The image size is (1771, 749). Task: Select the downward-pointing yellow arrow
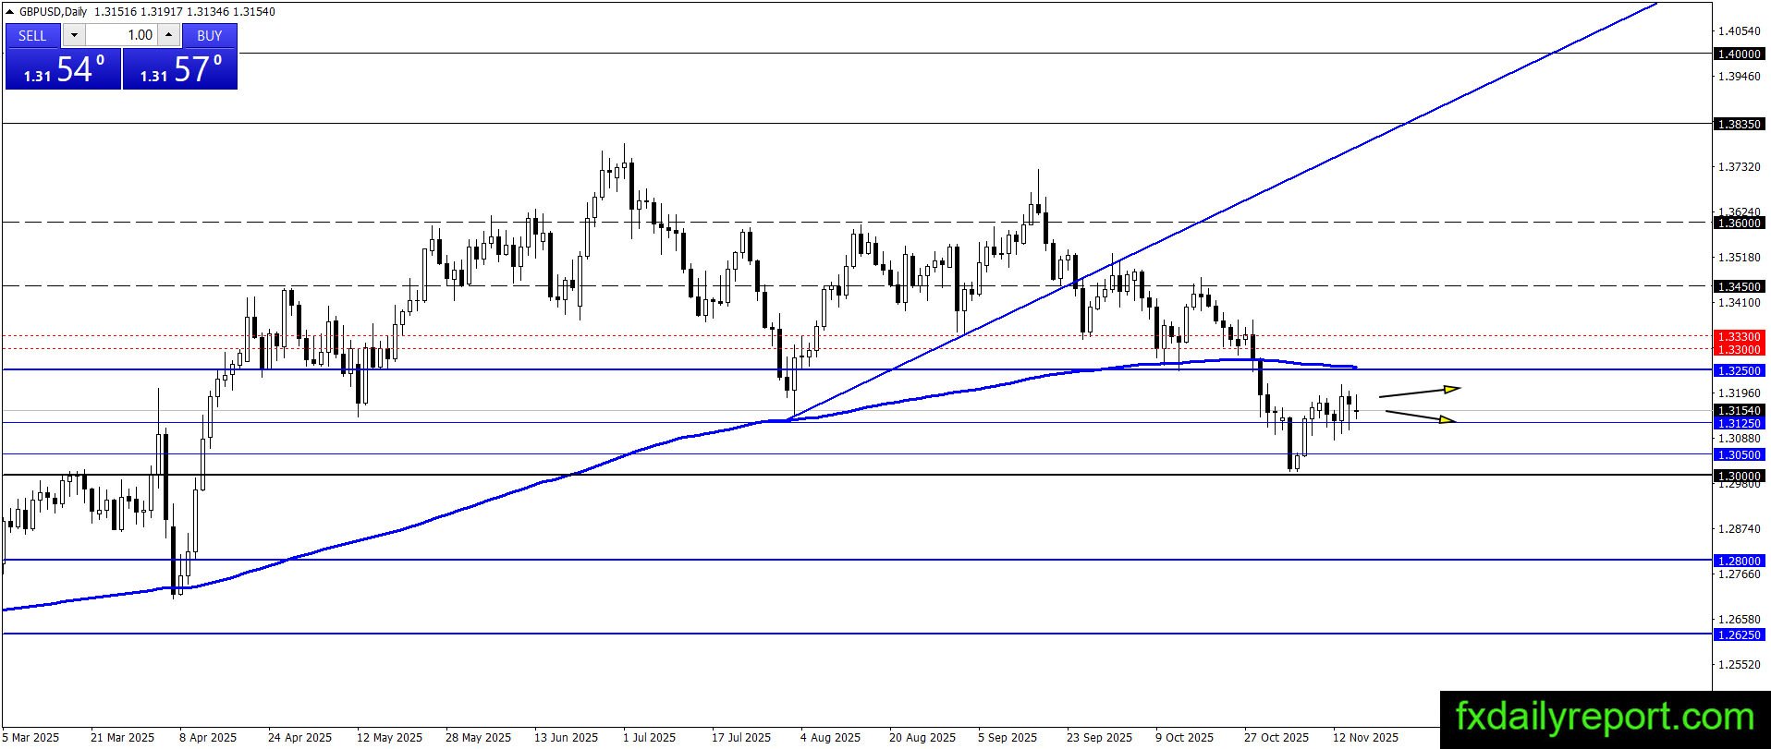[x=1421, y=417]
